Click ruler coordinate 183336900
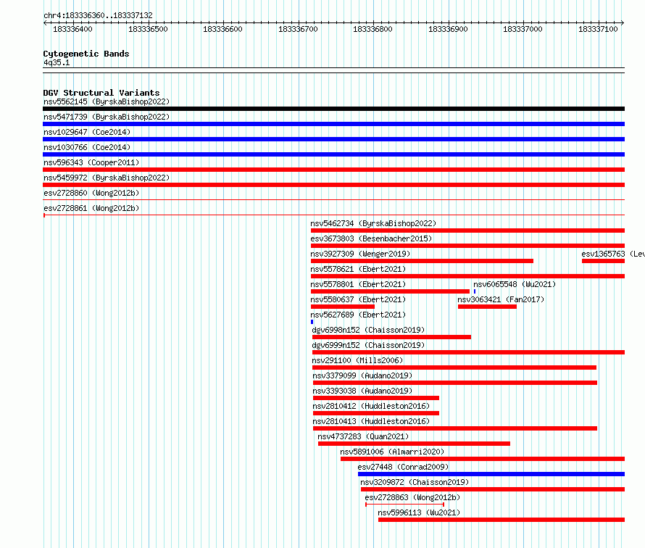The width and height of the screenshot is (645, 548). 448,29
